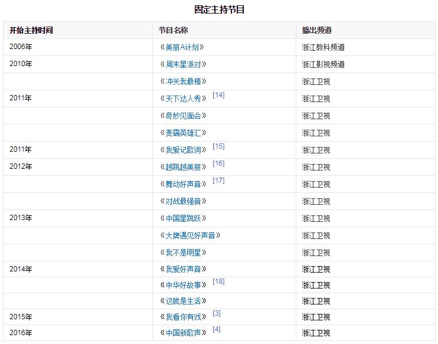Open 《大牌遇见好声音》 program link
The width and height of the screenshot is (438, 344).
pos(190,235)
